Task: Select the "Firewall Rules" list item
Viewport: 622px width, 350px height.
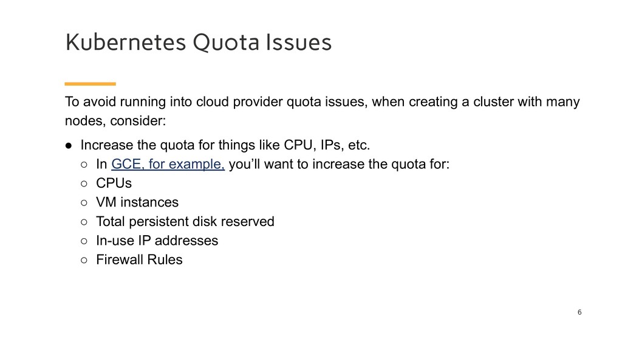Action: pyautogui.click(x=139, y=259)
